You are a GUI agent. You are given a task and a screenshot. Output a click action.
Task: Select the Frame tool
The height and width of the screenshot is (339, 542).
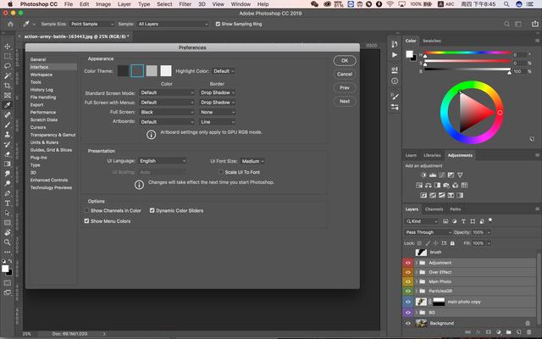coord(8,95)
